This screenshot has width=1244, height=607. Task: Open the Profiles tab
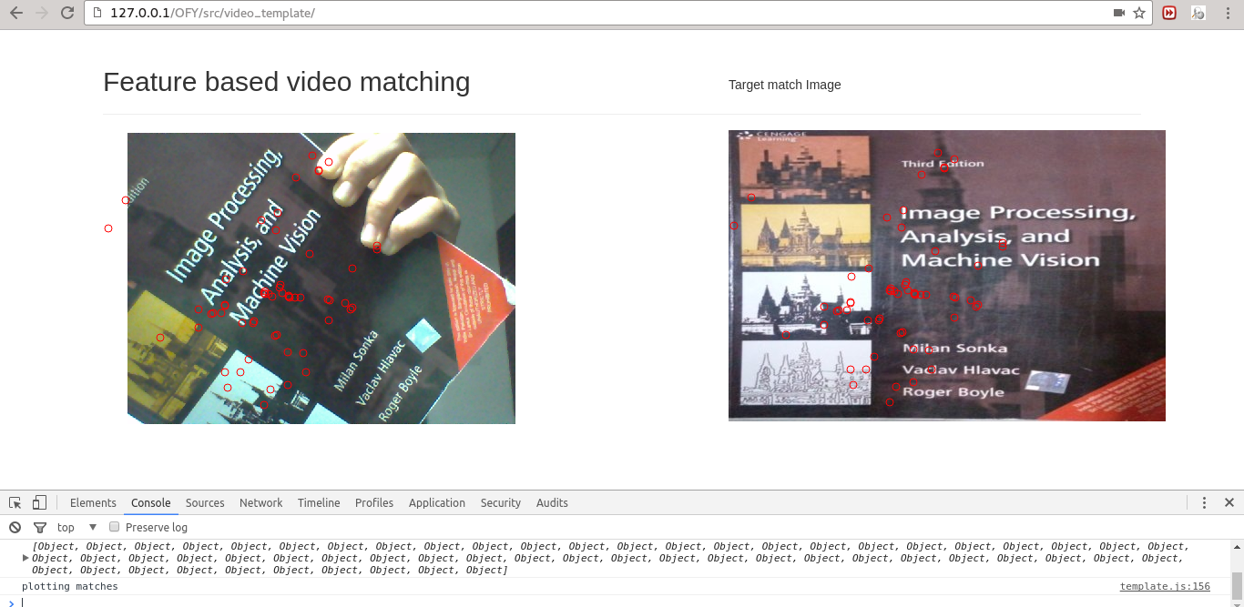pyautogui.click(x=374, y=502)
